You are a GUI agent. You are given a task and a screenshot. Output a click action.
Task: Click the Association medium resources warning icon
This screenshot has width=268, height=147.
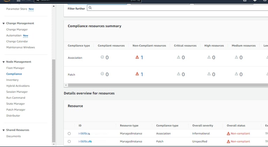(x=236, y=57)
